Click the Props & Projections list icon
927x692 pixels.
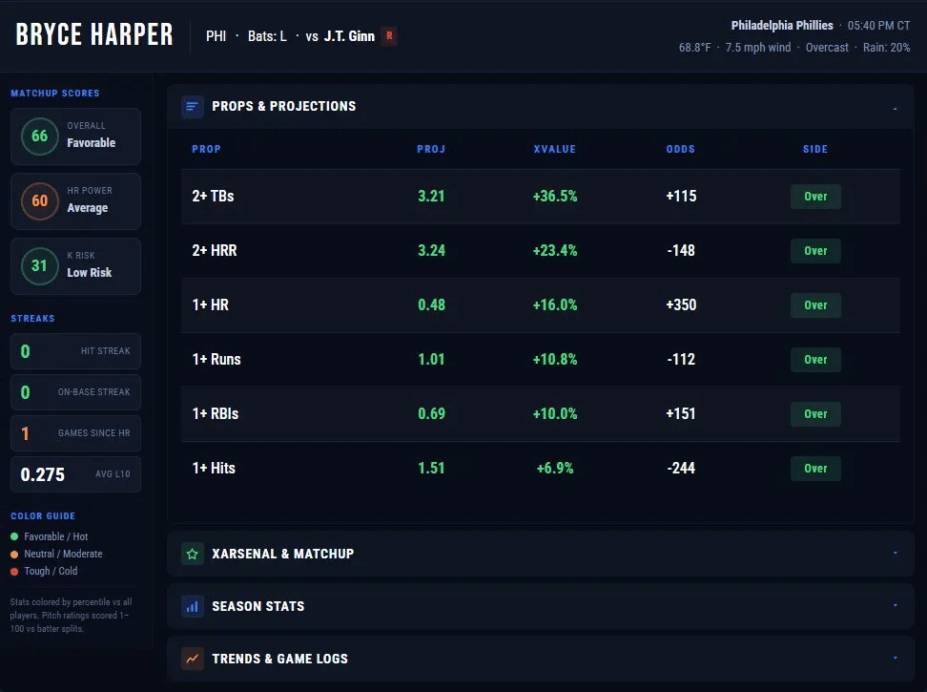192,107
